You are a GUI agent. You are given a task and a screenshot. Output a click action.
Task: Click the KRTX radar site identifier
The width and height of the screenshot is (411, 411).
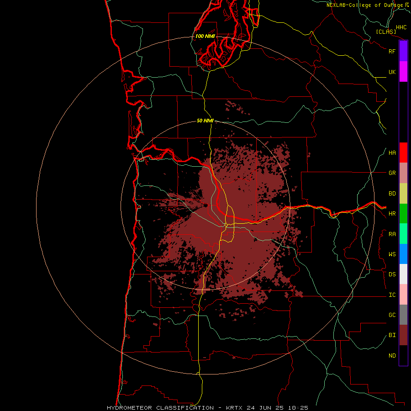coord(234,408)
